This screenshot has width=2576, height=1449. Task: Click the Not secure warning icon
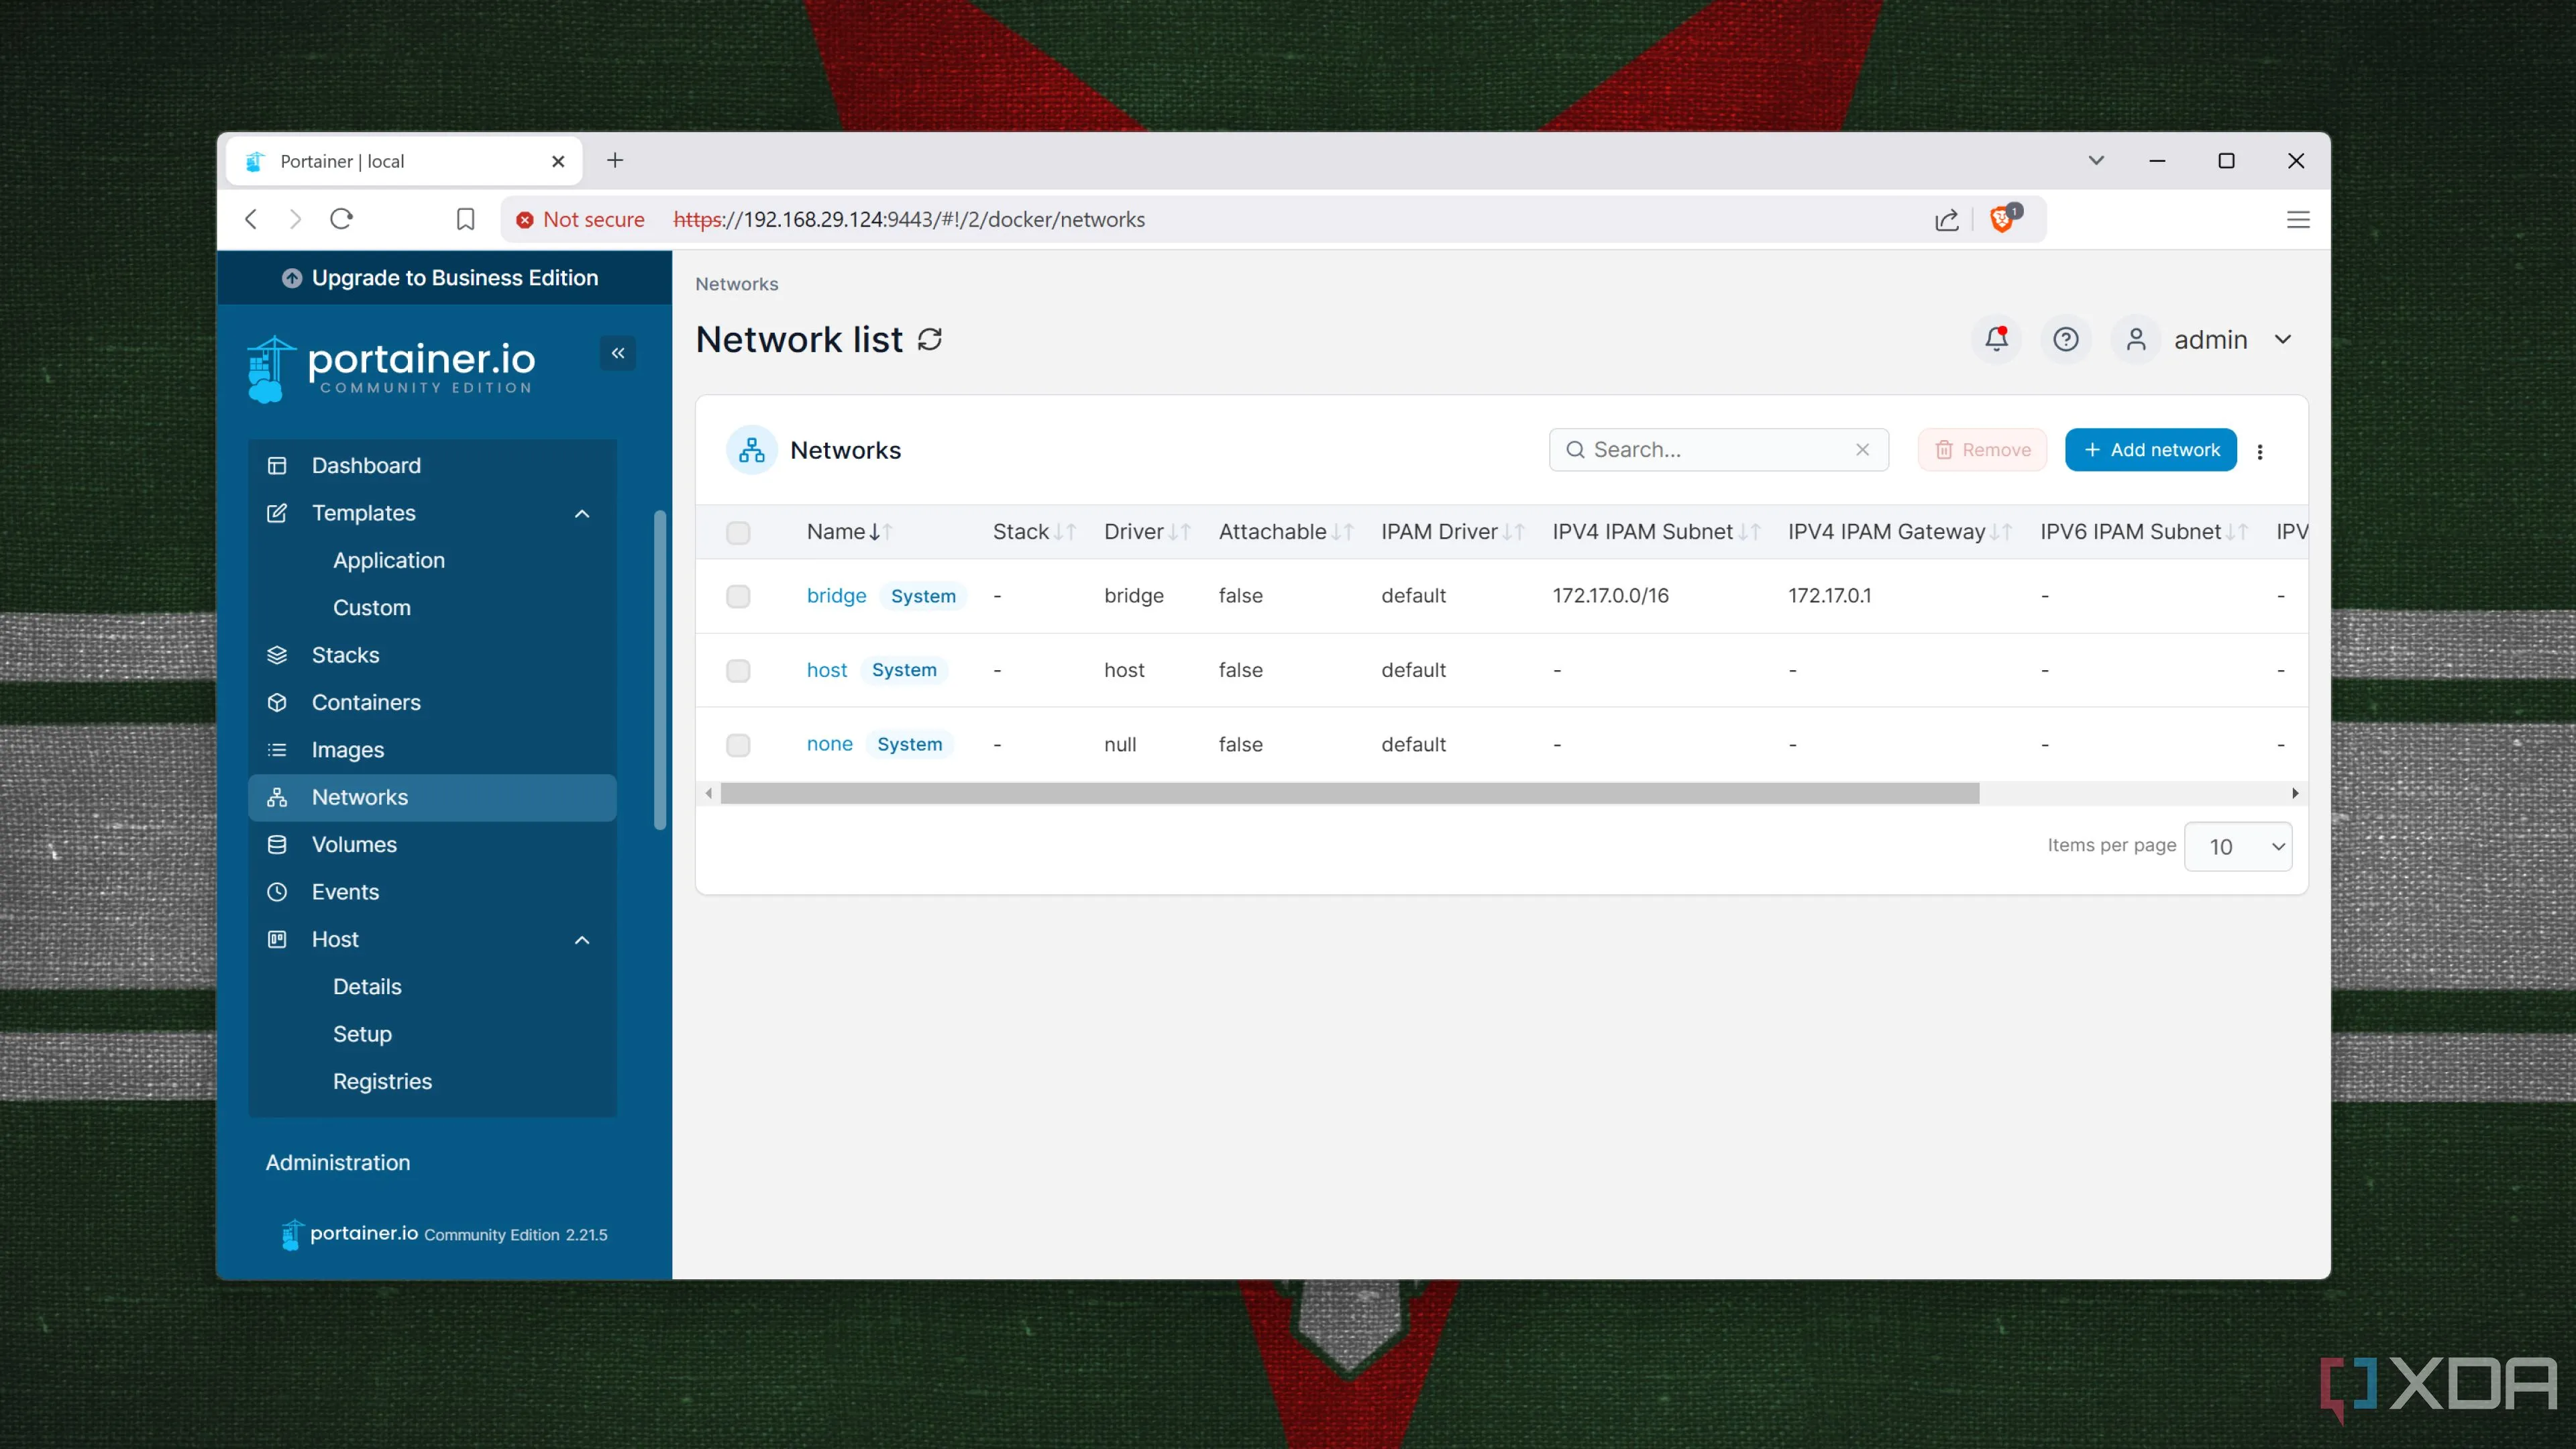pyautogui.click(x=524, y=220)
